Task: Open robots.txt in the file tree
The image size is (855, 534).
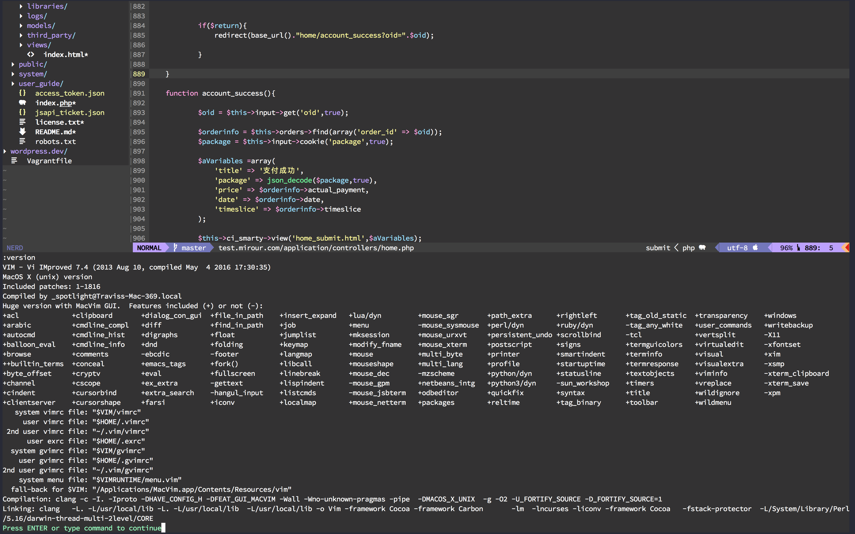Action: tap(55, 142)
